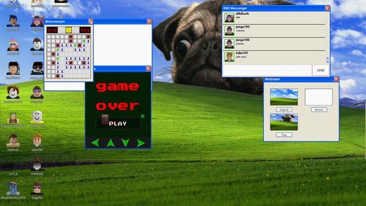Click the right arrow in the snake game
Screen dimensions: 366x206
[141, 142]
